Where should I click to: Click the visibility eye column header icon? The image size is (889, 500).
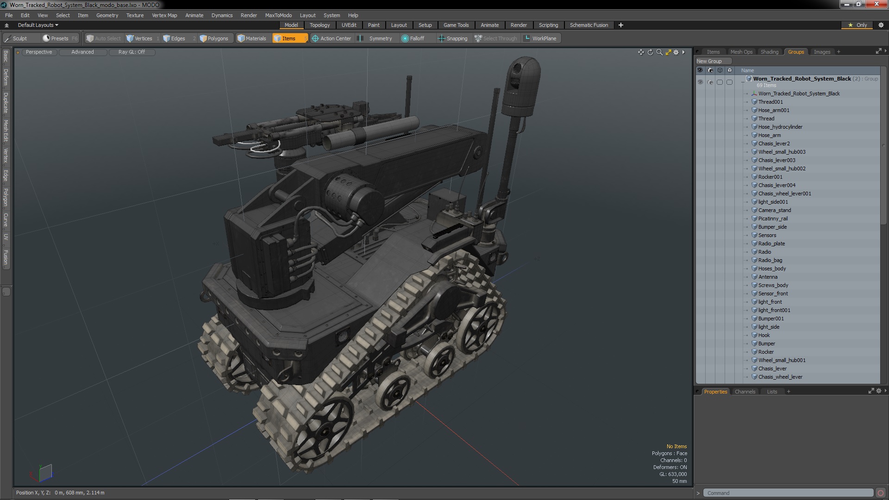pyautogui.click(x=700, y=70)
